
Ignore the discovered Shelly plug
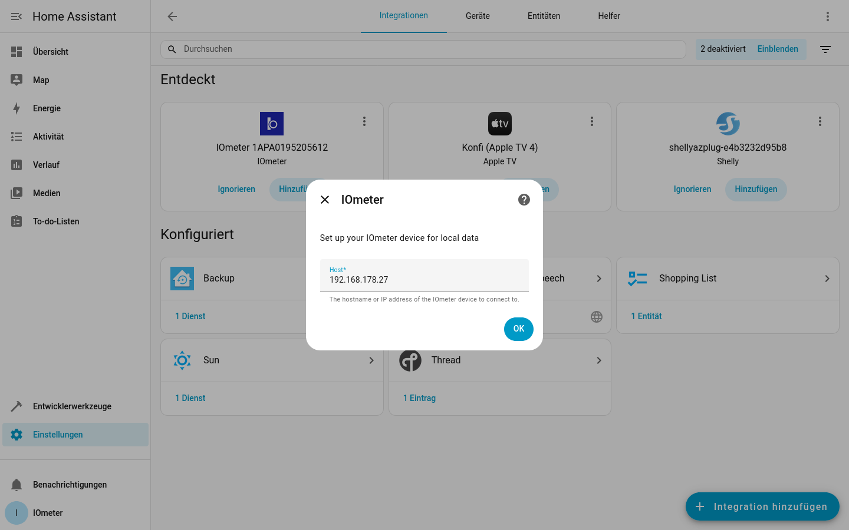coord(692,190)
